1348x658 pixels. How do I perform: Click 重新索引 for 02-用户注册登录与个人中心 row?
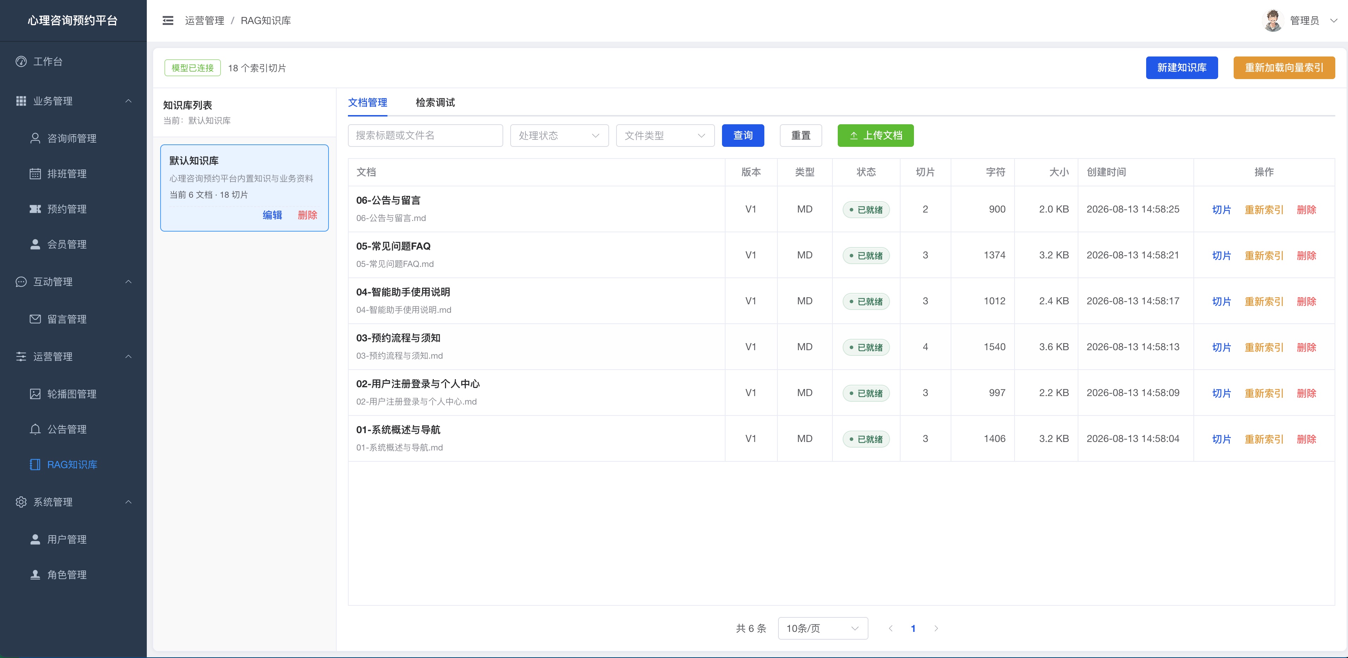pos(1264,393)
